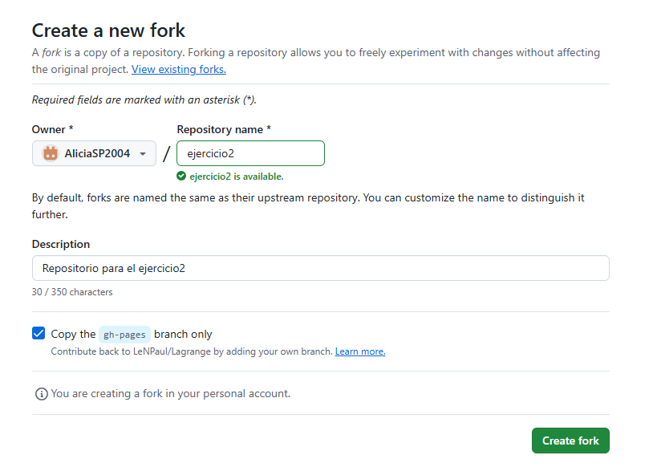
Task: Click the Description field label
Action: 61,244
